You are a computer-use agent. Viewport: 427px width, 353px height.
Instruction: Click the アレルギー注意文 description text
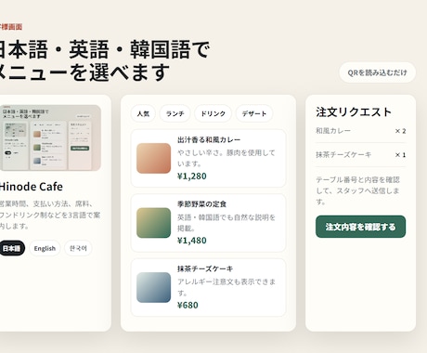point(226,287)
